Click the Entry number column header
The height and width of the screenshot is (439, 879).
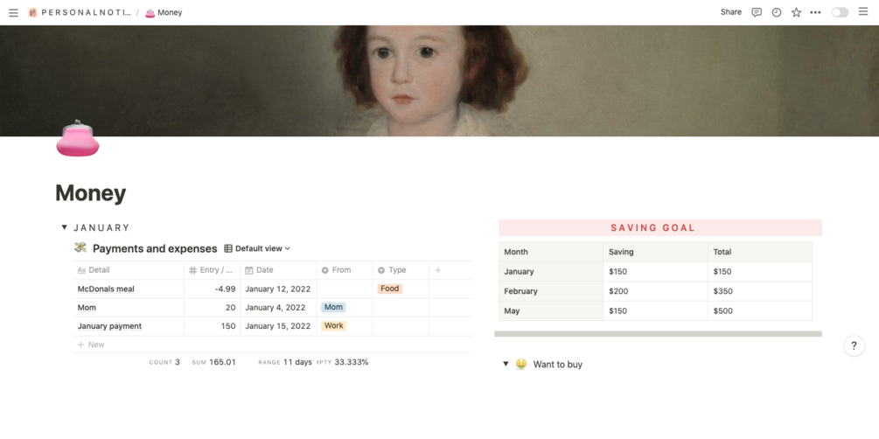[x=212, y=270]
